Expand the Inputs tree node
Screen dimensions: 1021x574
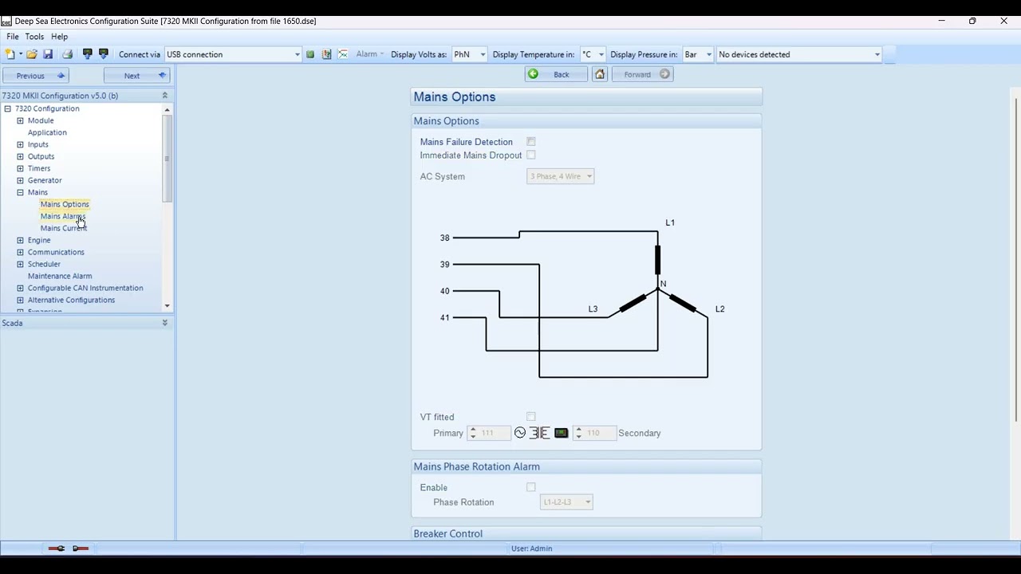[20, 144]
